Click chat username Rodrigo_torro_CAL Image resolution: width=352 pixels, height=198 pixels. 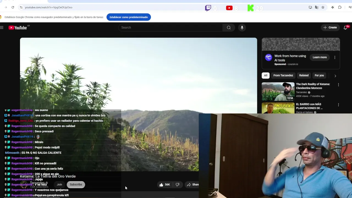point(21,121)
